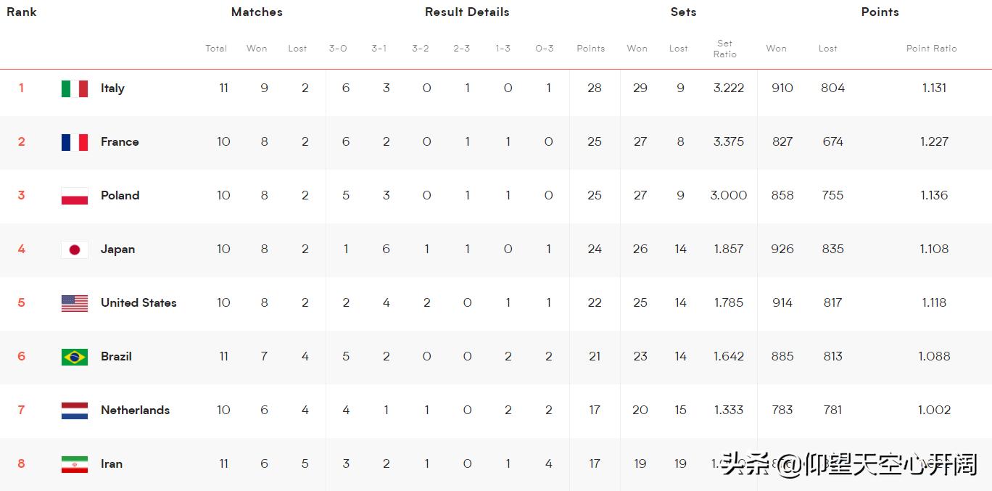Click the Brazil flag icon
The width and height of the screenshot is (992, 491).
coord(75,357)
